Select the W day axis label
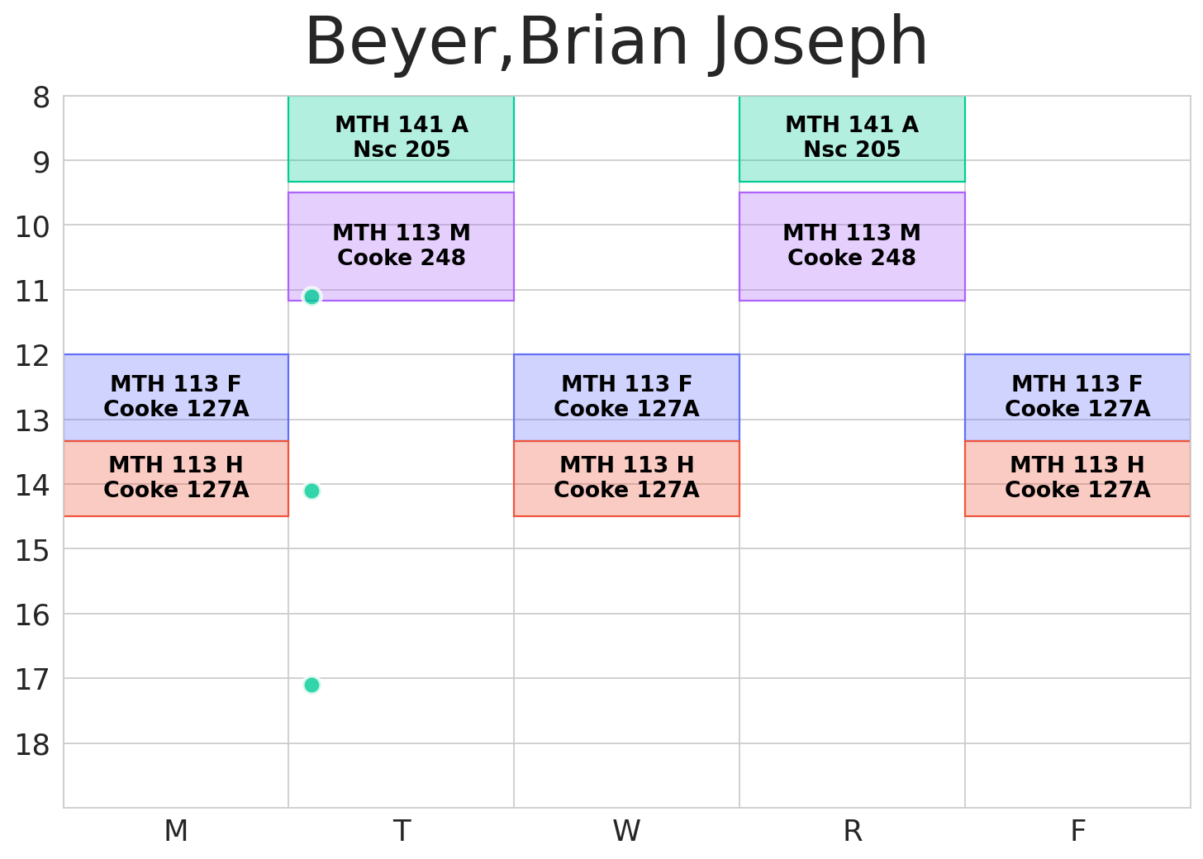This screenshot has height=859, width=1203. 626,831
